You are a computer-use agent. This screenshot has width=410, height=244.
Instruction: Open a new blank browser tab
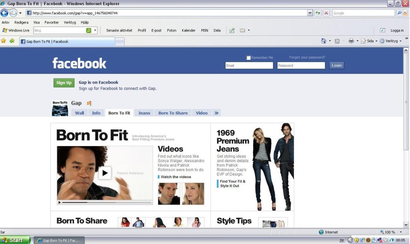tap(120, 42)
